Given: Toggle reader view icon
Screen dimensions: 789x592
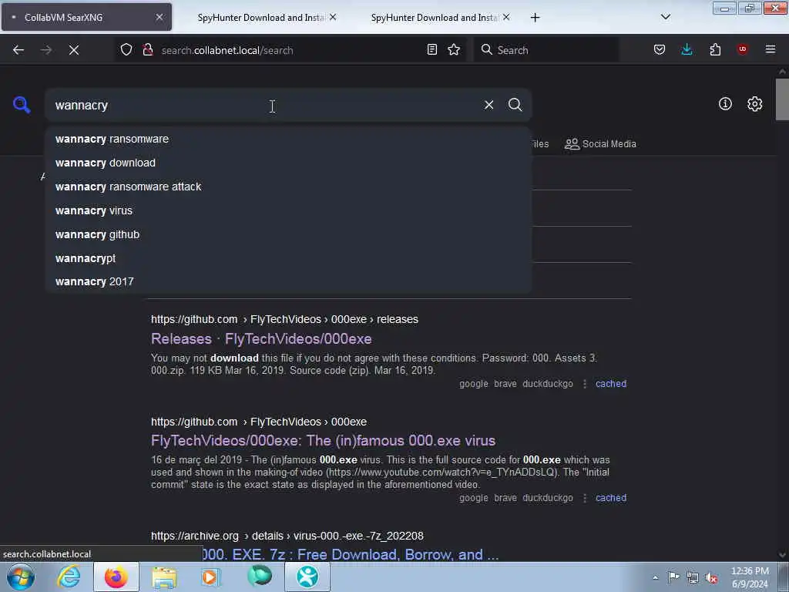Looking at the screenshot, I should (x=431, y=50).
